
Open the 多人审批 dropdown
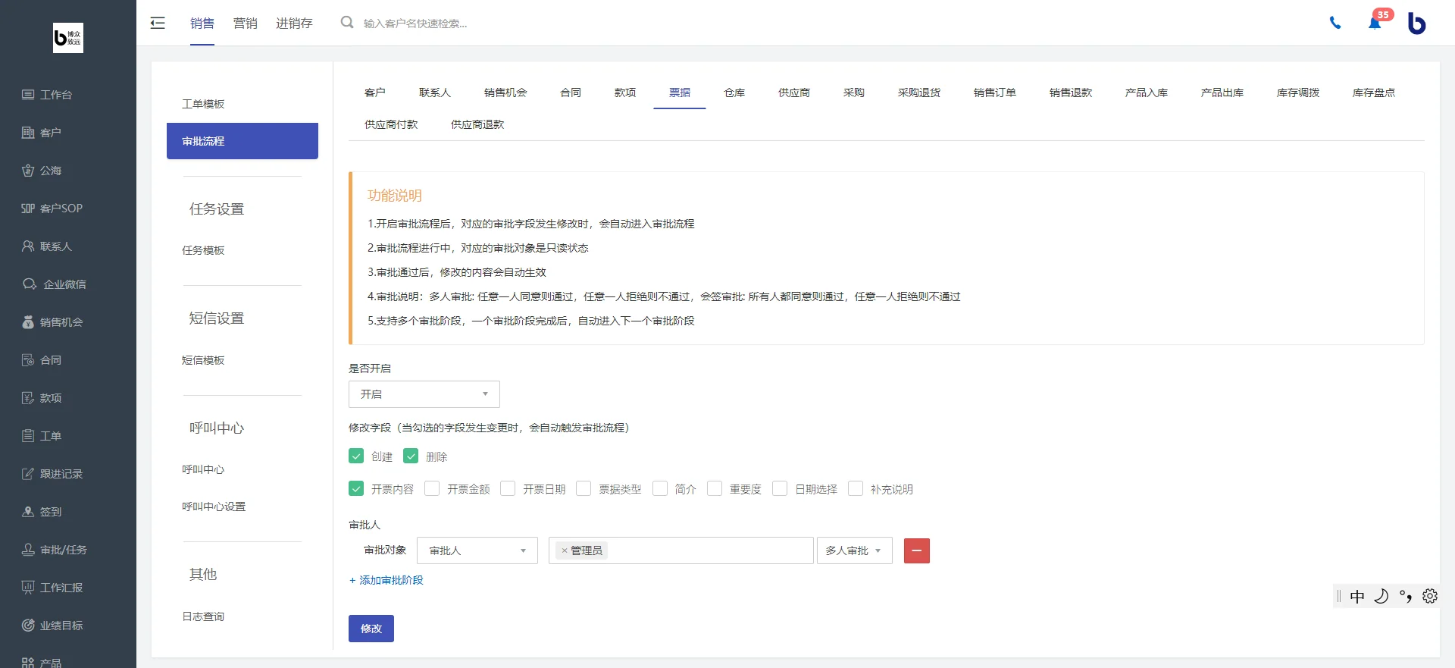click(x=855, y=550)
